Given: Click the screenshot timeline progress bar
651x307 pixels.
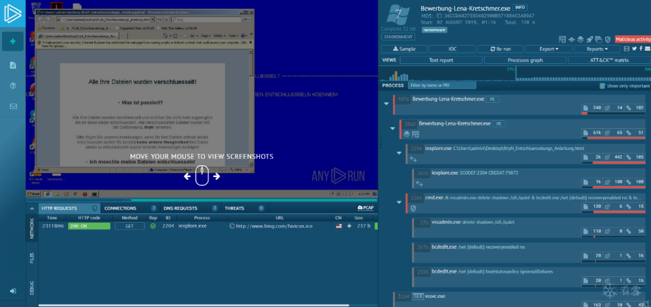Looking at the screenshot, I should pos(201,201).
